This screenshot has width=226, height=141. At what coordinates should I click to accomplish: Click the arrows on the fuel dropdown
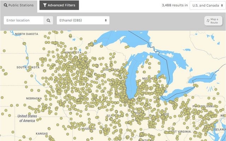pos(106,20)
